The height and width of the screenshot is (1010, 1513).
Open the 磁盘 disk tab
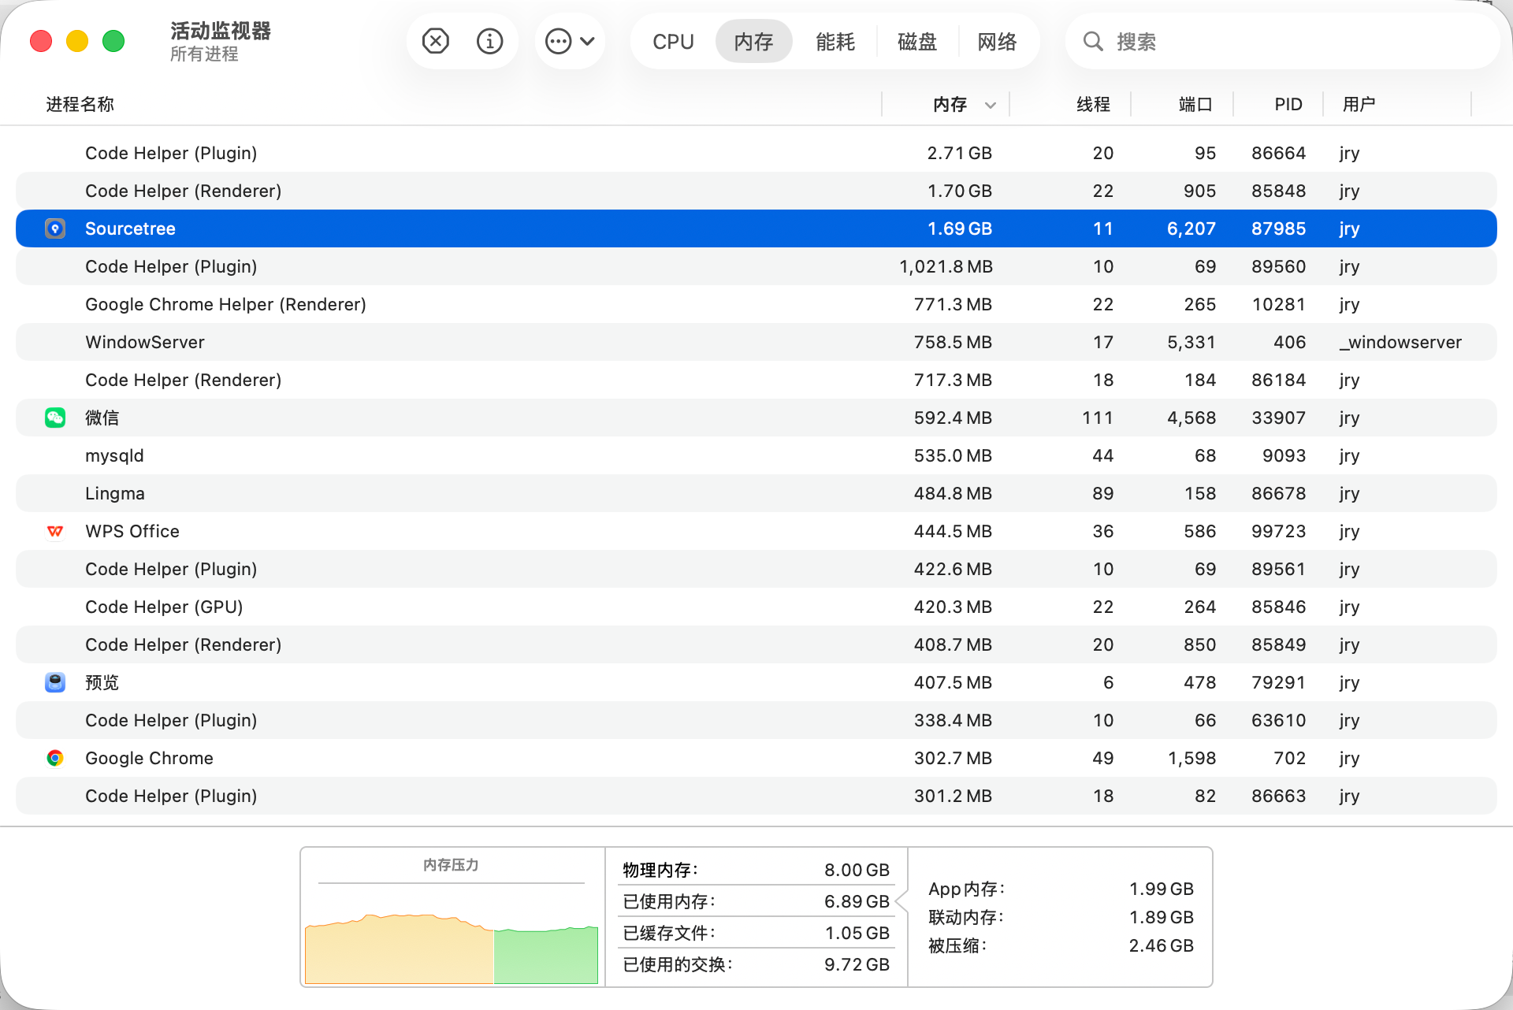click(x=917, y=41)
